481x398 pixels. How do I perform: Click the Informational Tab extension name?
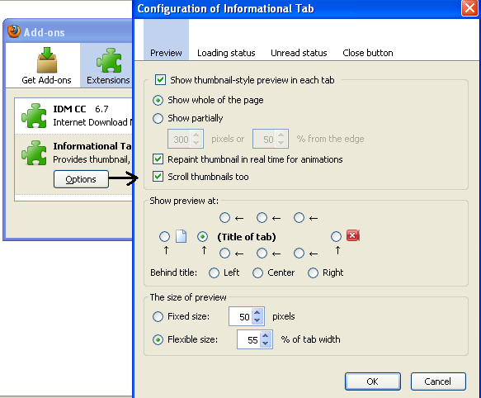(92, 146)
